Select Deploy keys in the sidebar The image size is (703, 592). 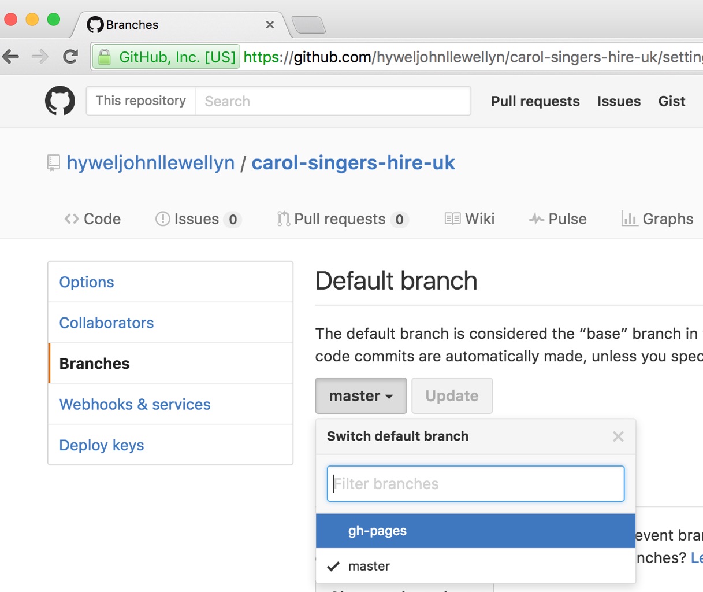[170, 445]
